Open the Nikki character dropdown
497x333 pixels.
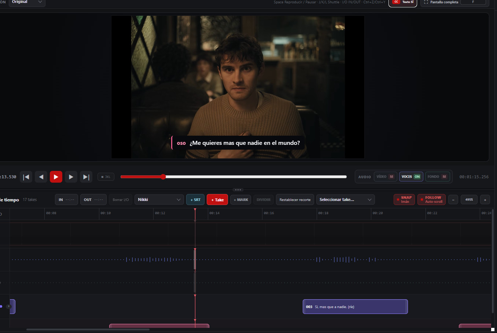(x=159, y=200)
